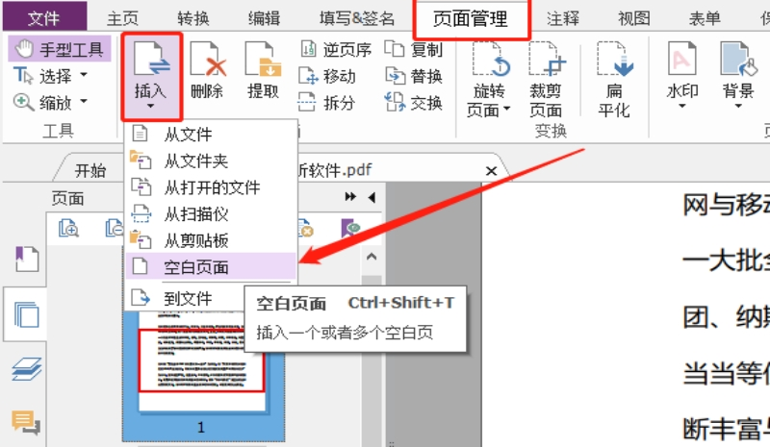Choose 从扫描仪 in insert menu
This screenshot has width=770, height=447.
pyautogui.click(x=211, y=214)
